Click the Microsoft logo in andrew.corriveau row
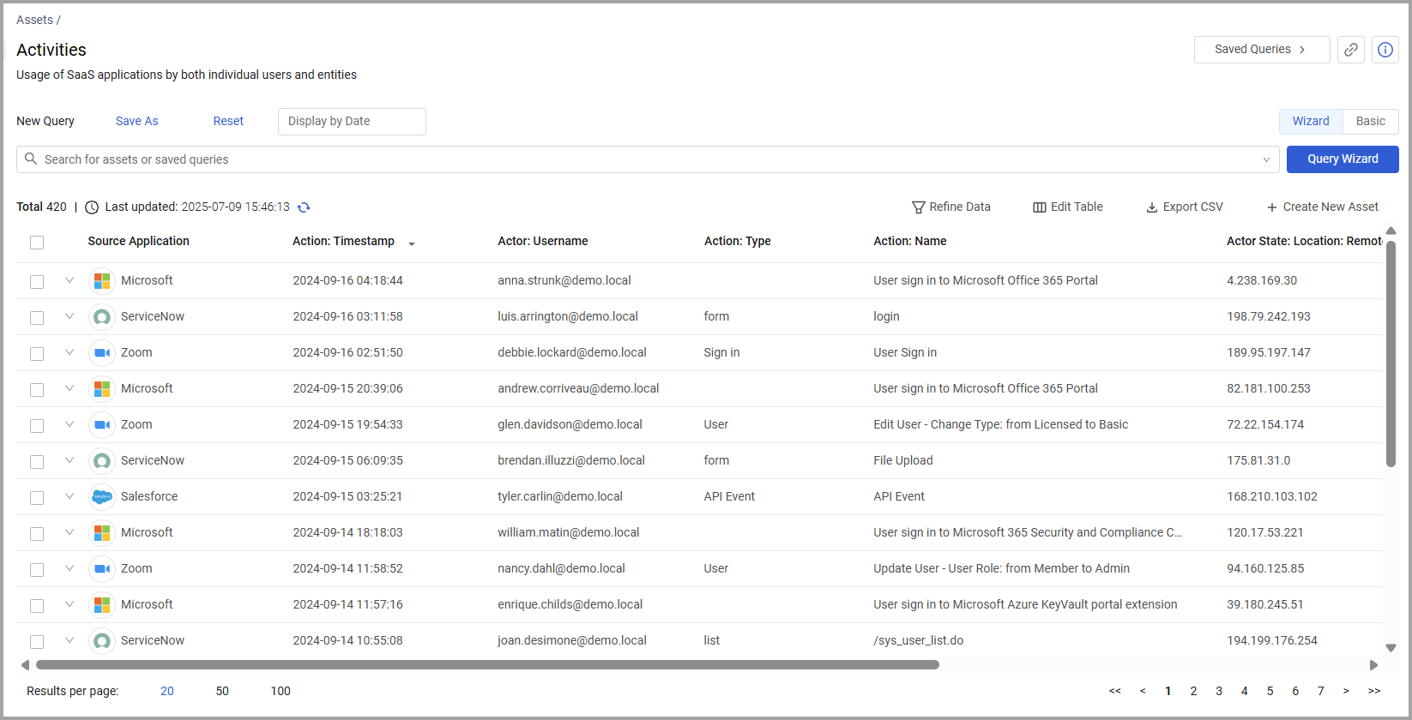The width and height of the screenshot is (1412, 720). tap(102, 389)
